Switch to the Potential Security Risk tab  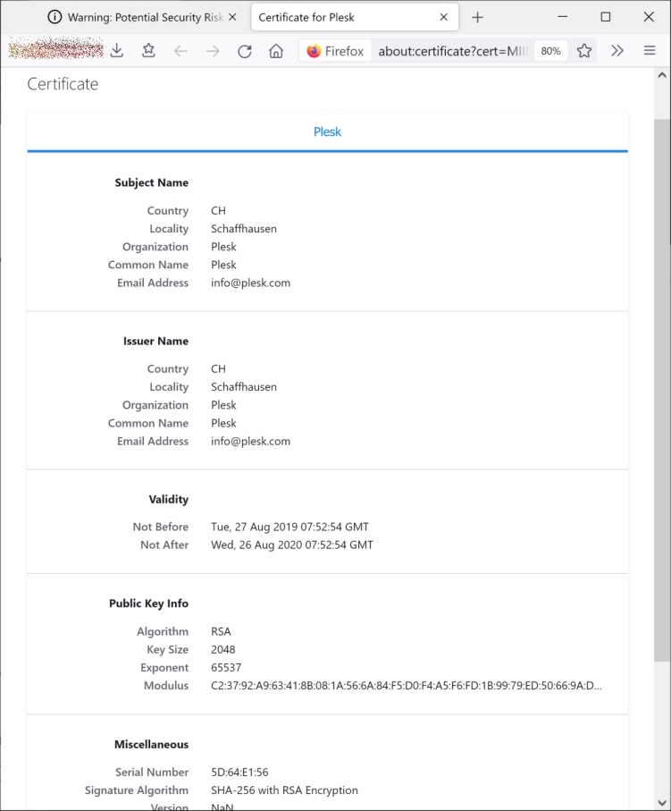coord(138,17)
